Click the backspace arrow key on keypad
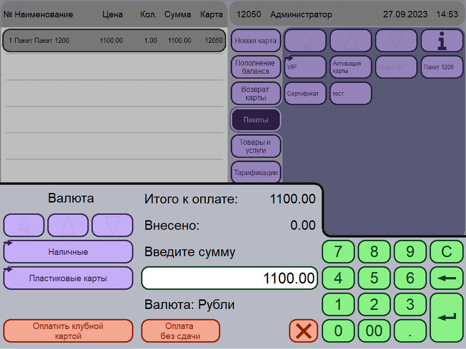Image resolution: width=466 pixels, height=349 pixels. [x=446, y=278]
